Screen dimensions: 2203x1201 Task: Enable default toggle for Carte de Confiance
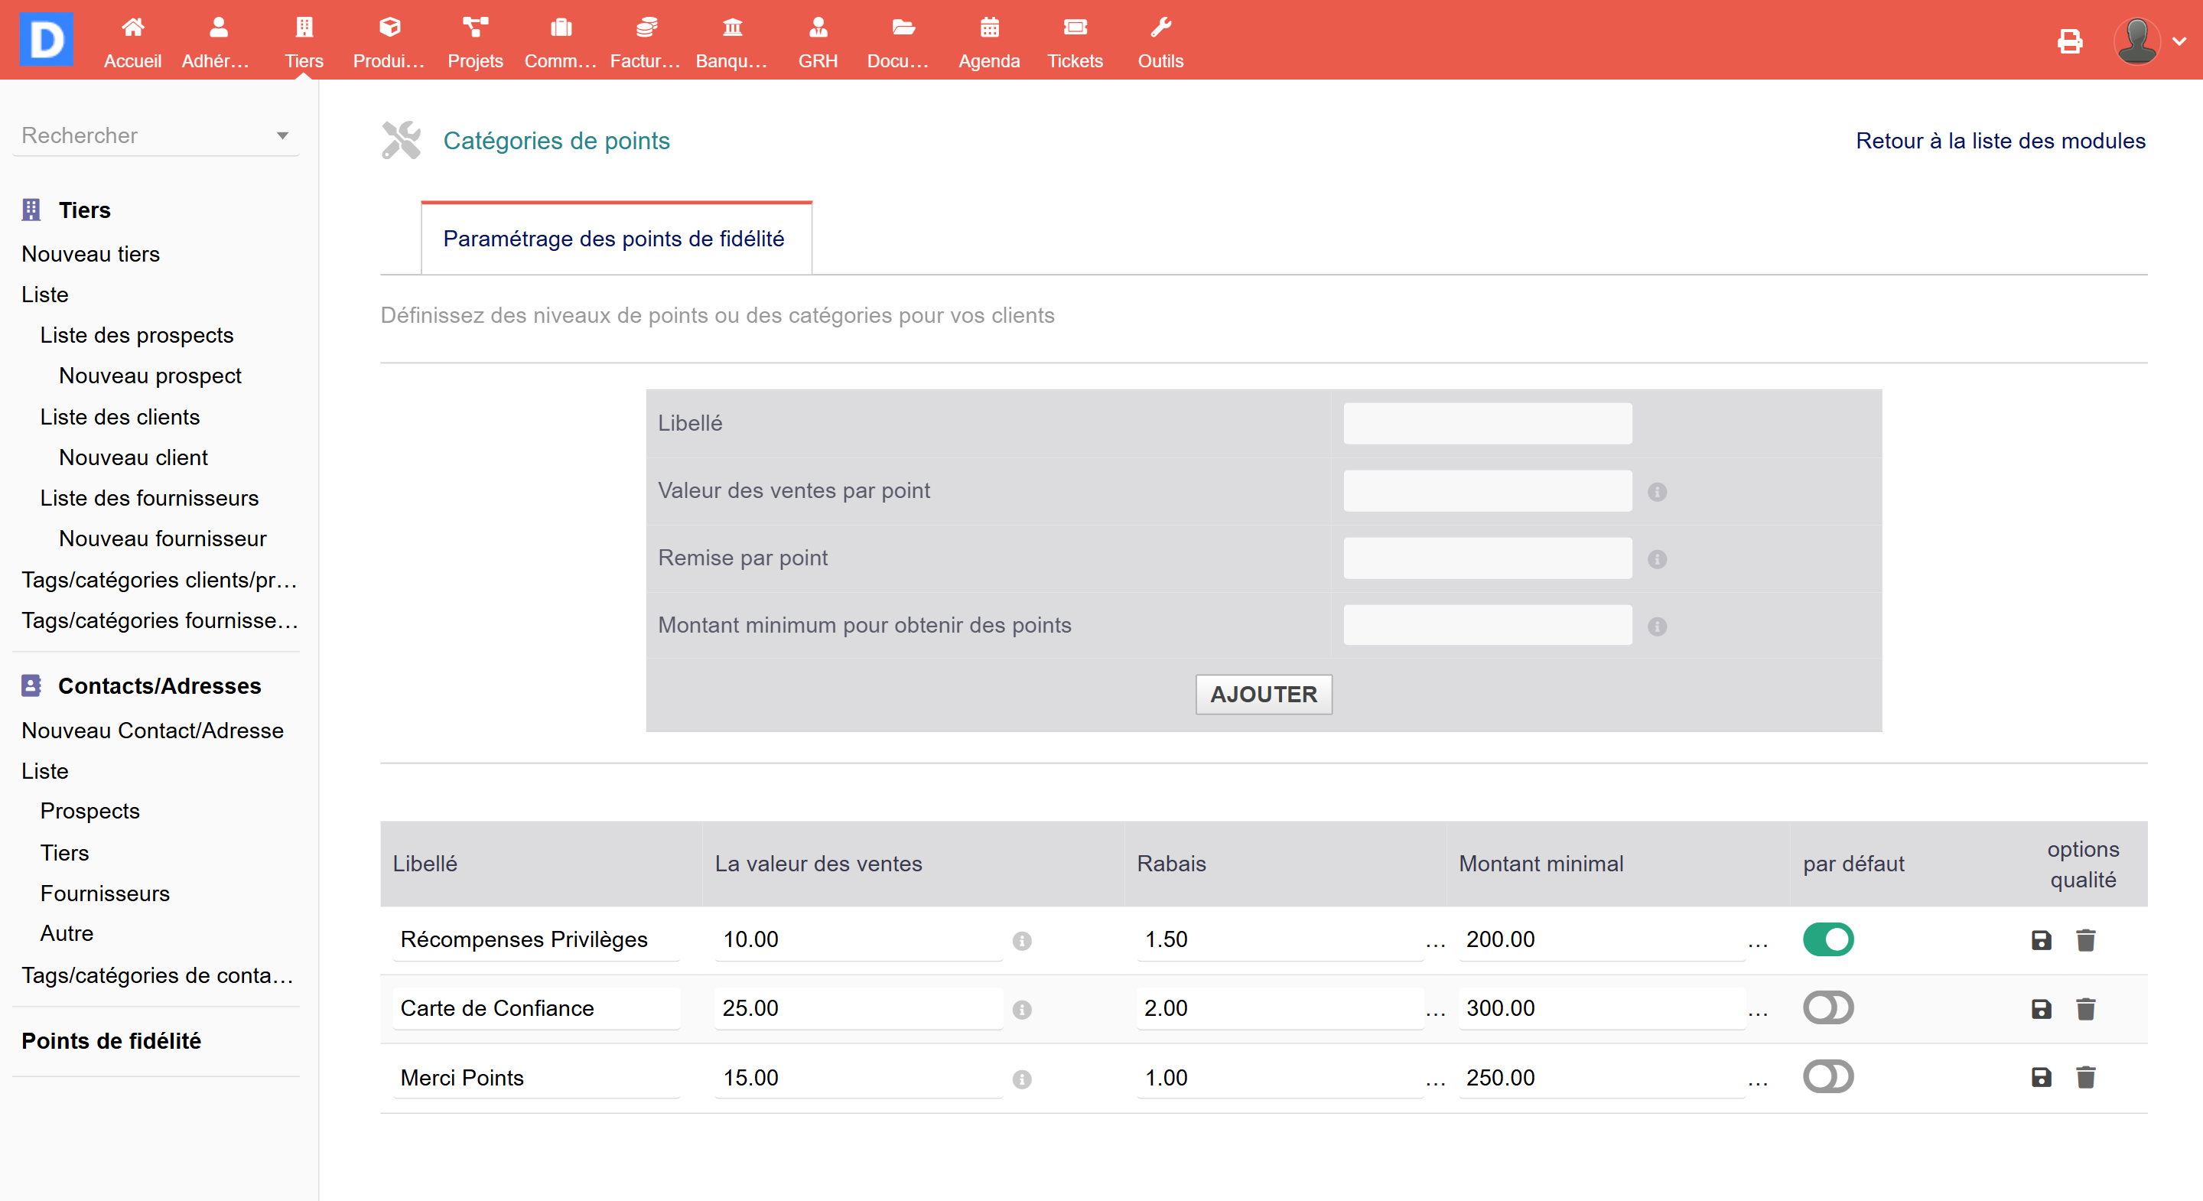click(x=1827, y=1007)
